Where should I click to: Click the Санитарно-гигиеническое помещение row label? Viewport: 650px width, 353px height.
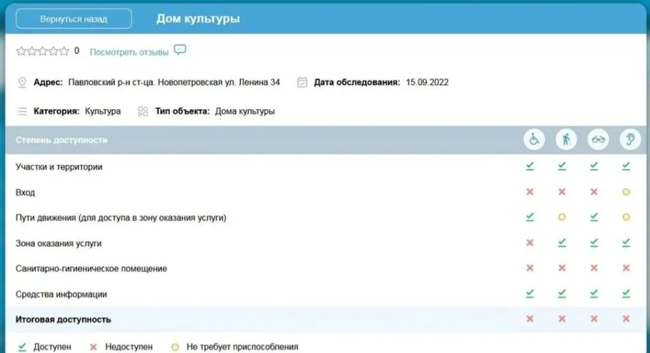(91, 269)
